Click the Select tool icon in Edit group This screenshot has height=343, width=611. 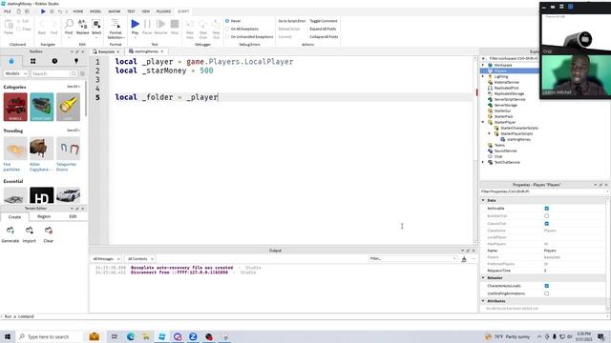(x=96, y=24)
